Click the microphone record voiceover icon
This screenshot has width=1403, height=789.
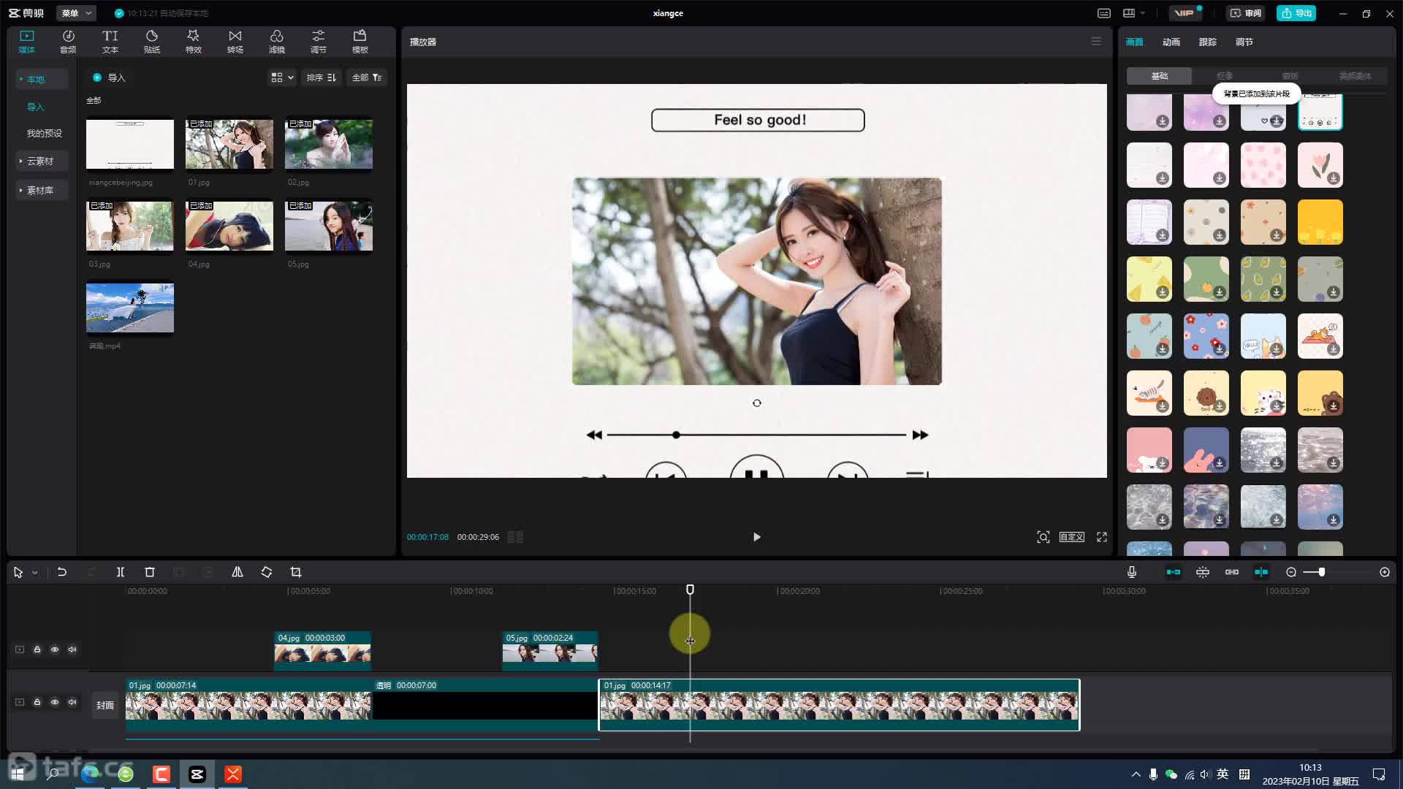point(1132,572)
